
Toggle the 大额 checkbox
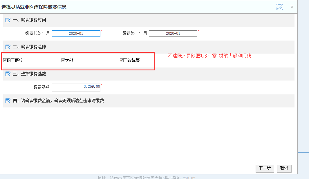(63, 60)
